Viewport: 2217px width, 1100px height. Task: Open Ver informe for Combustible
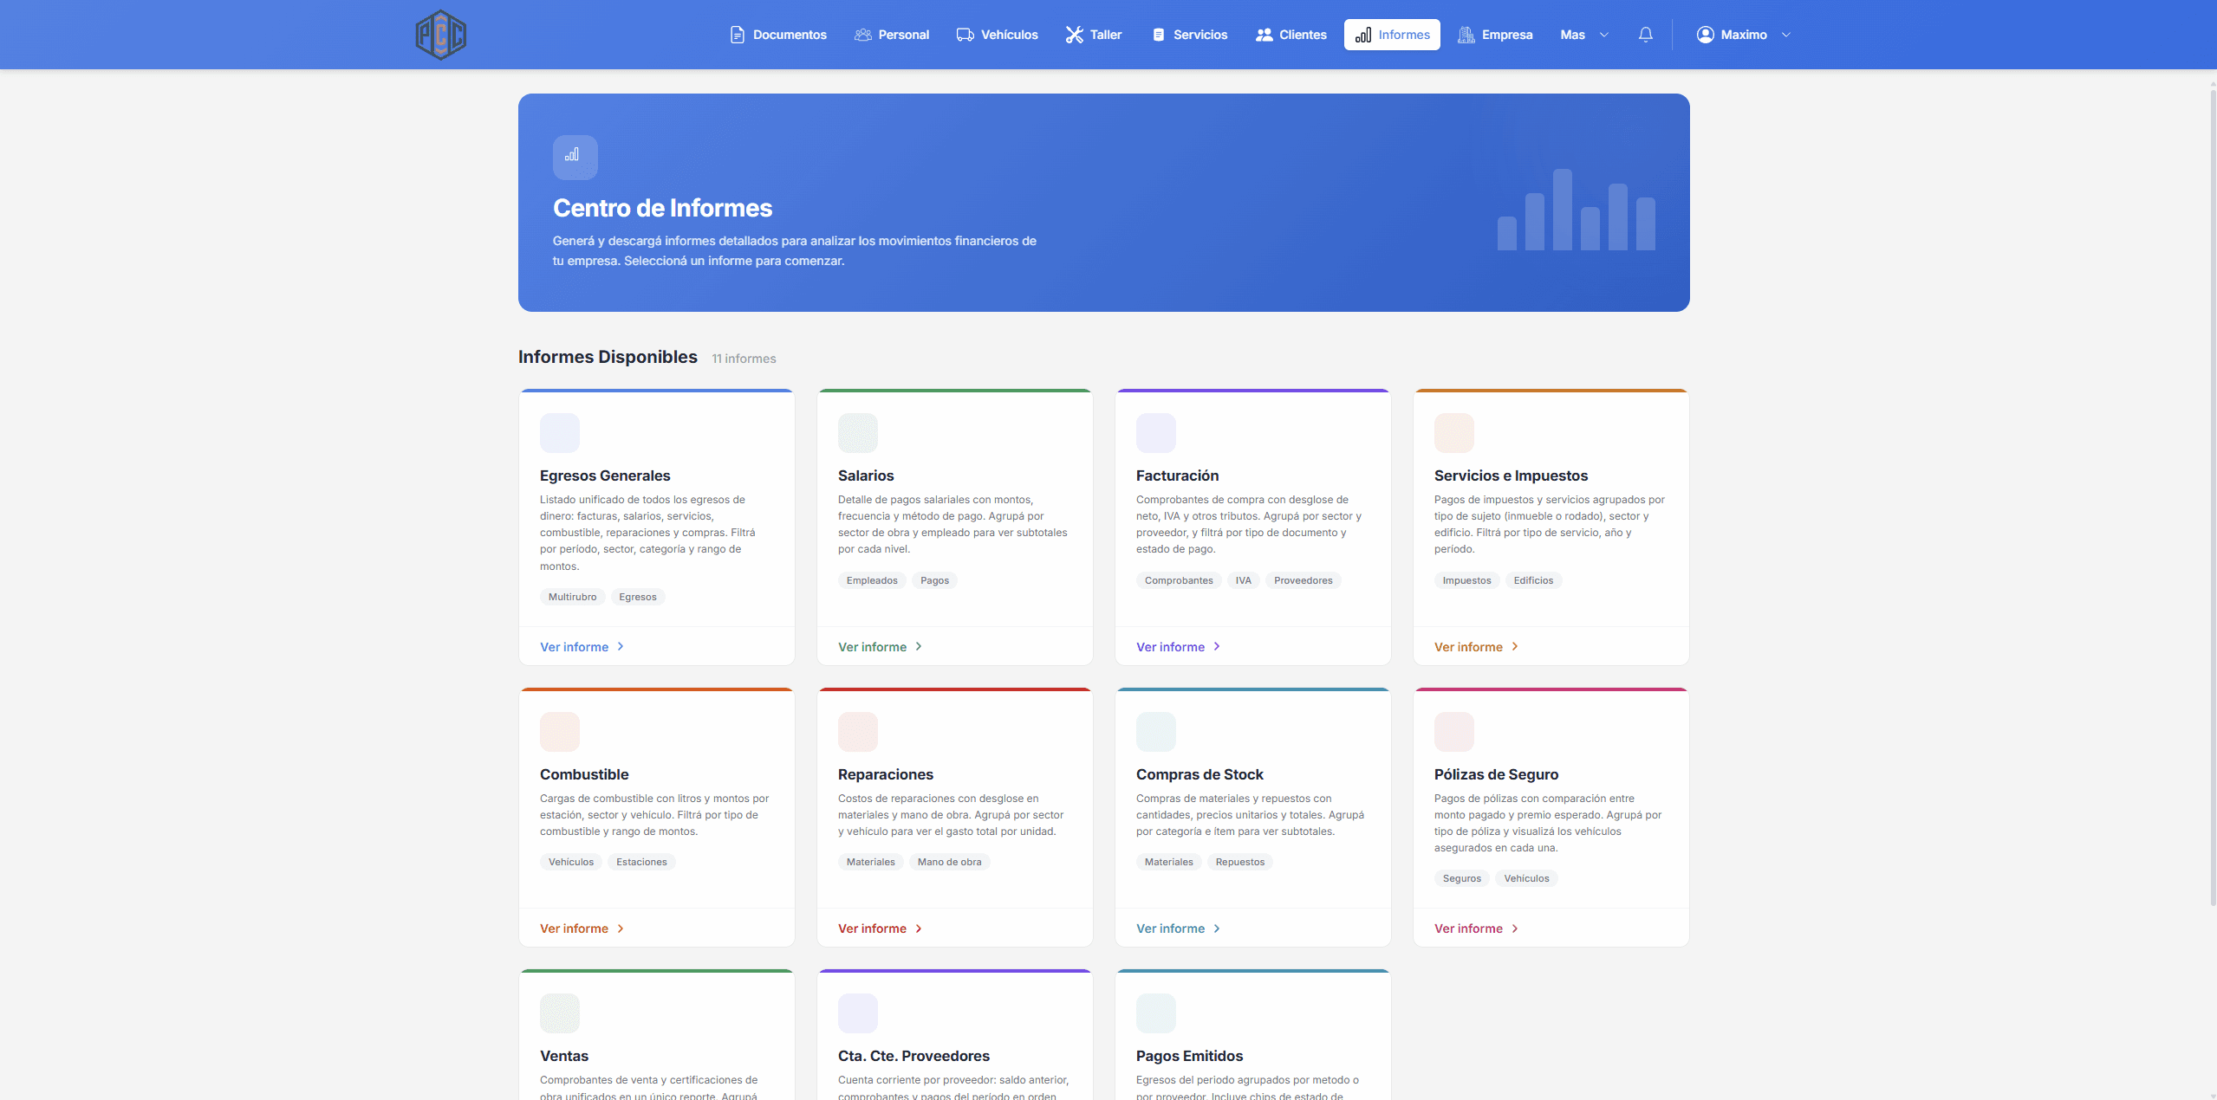coord(582,929)
